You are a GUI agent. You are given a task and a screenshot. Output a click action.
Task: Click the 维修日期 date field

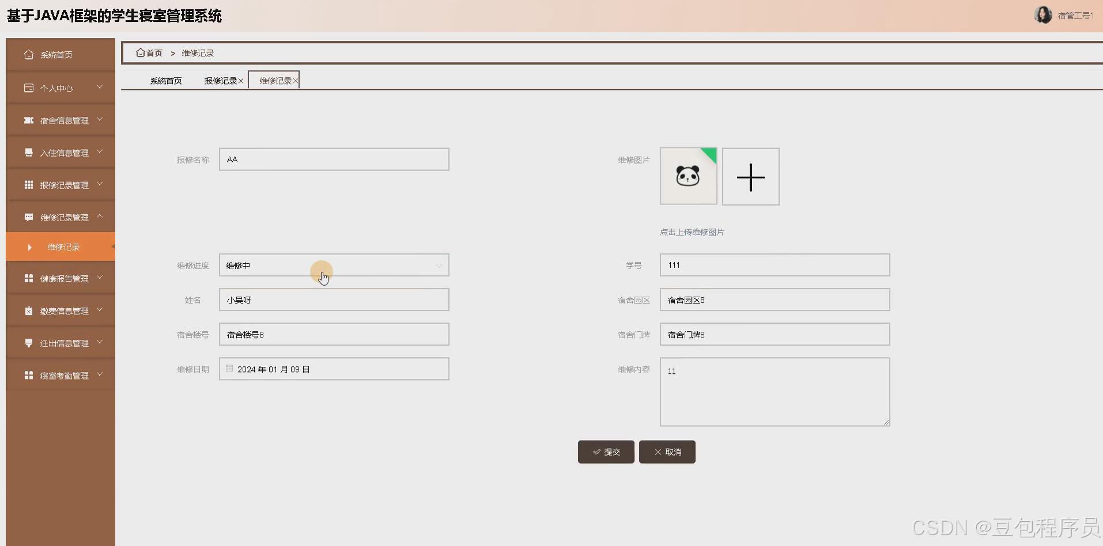point(334,369)
